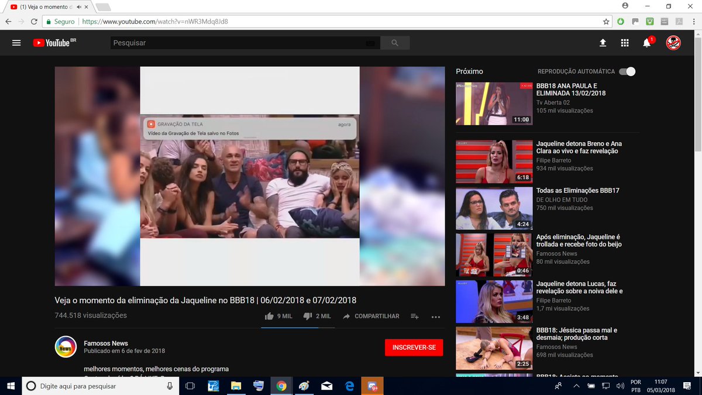Click the Cortana search box on taskbar
This screenshot has height=395, width=702.
click(x=100, y=386)
